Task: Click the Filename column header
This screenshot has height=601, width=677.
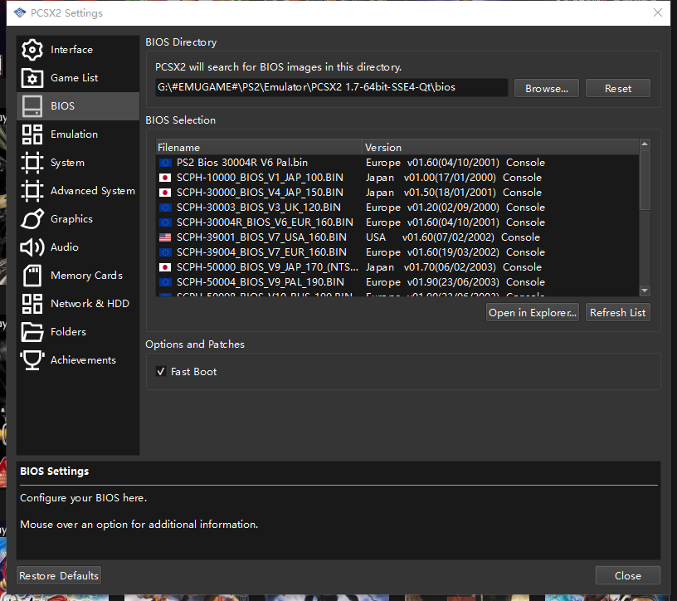Action: 259,147
